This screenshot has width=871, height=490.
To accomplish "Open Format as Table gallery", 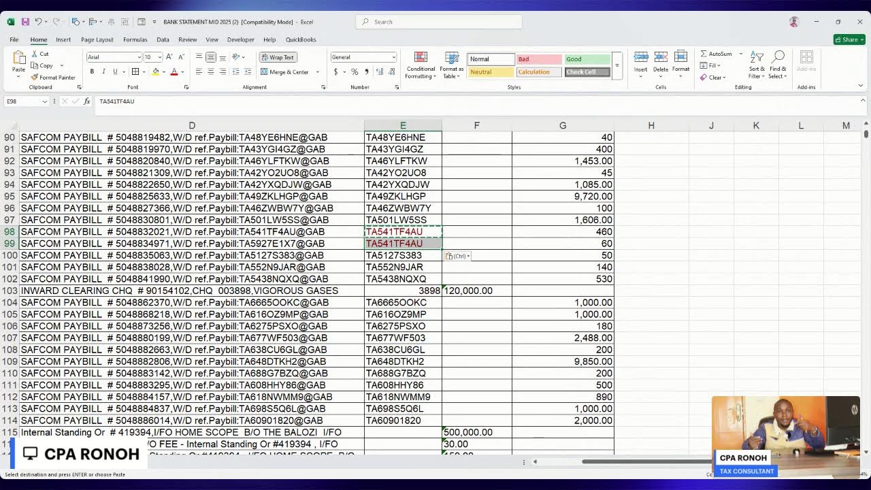I will [451, 65].
